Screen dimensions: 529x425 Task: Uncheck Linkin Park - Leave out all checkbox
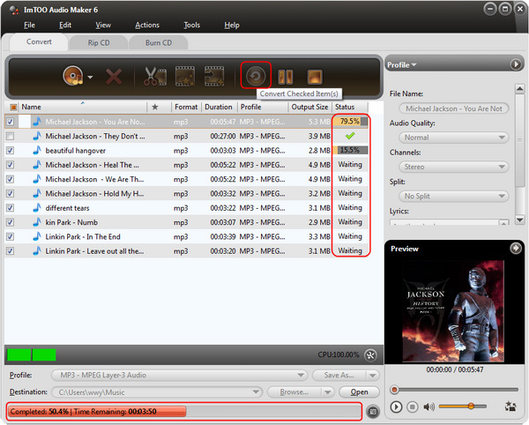point(10,251)
